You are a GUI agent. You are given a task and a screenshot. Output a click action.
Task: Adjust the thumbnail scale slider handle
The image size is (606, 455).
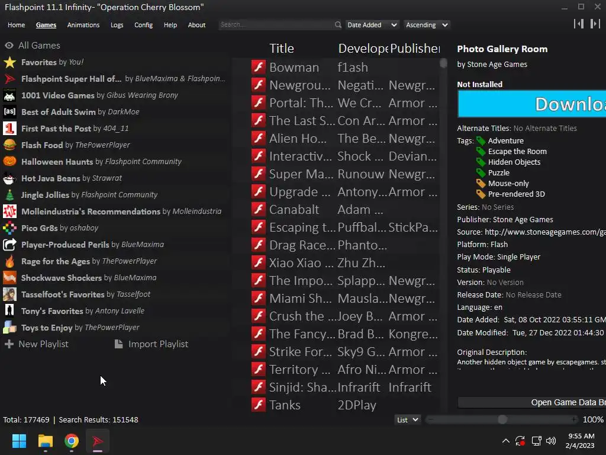click(502, 419)
